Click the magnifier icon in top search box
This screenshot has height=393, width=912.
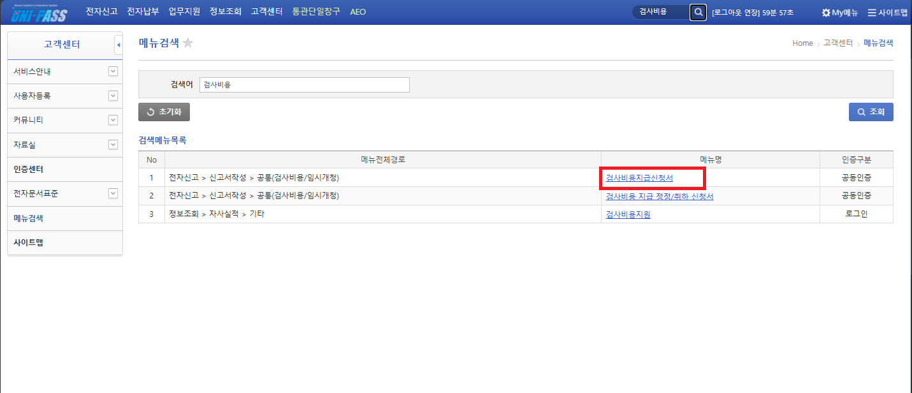point(698,12)
